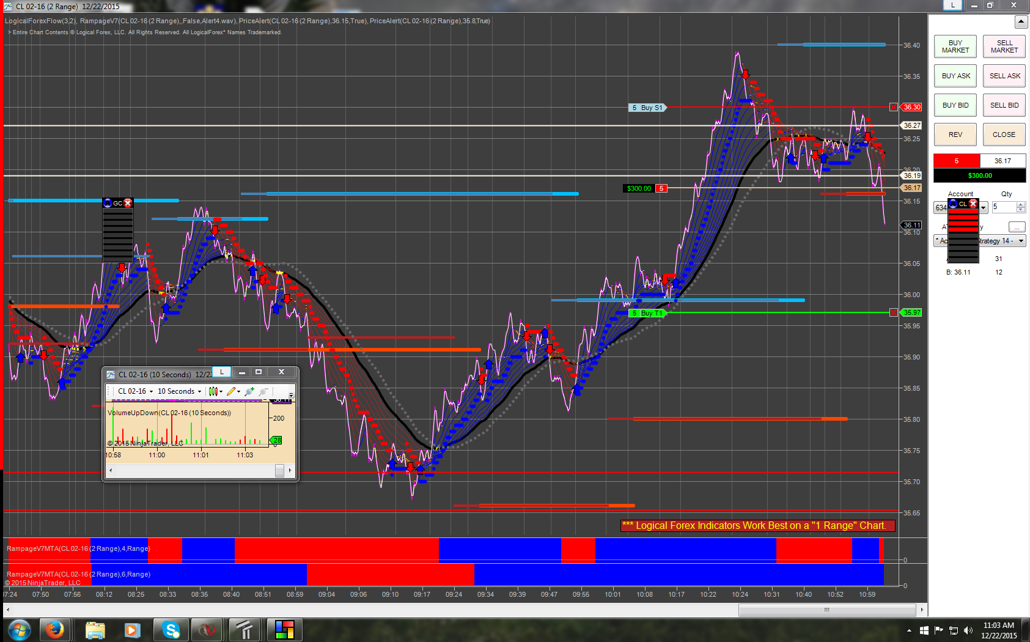This screenshot has width=1030, height=642.
Task: Open Skype from the taskbar
Action: tap(171, 630)
